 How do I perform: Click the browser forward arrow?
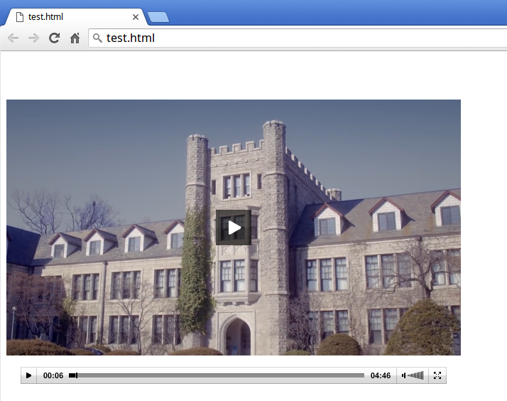tap(33, 38)
